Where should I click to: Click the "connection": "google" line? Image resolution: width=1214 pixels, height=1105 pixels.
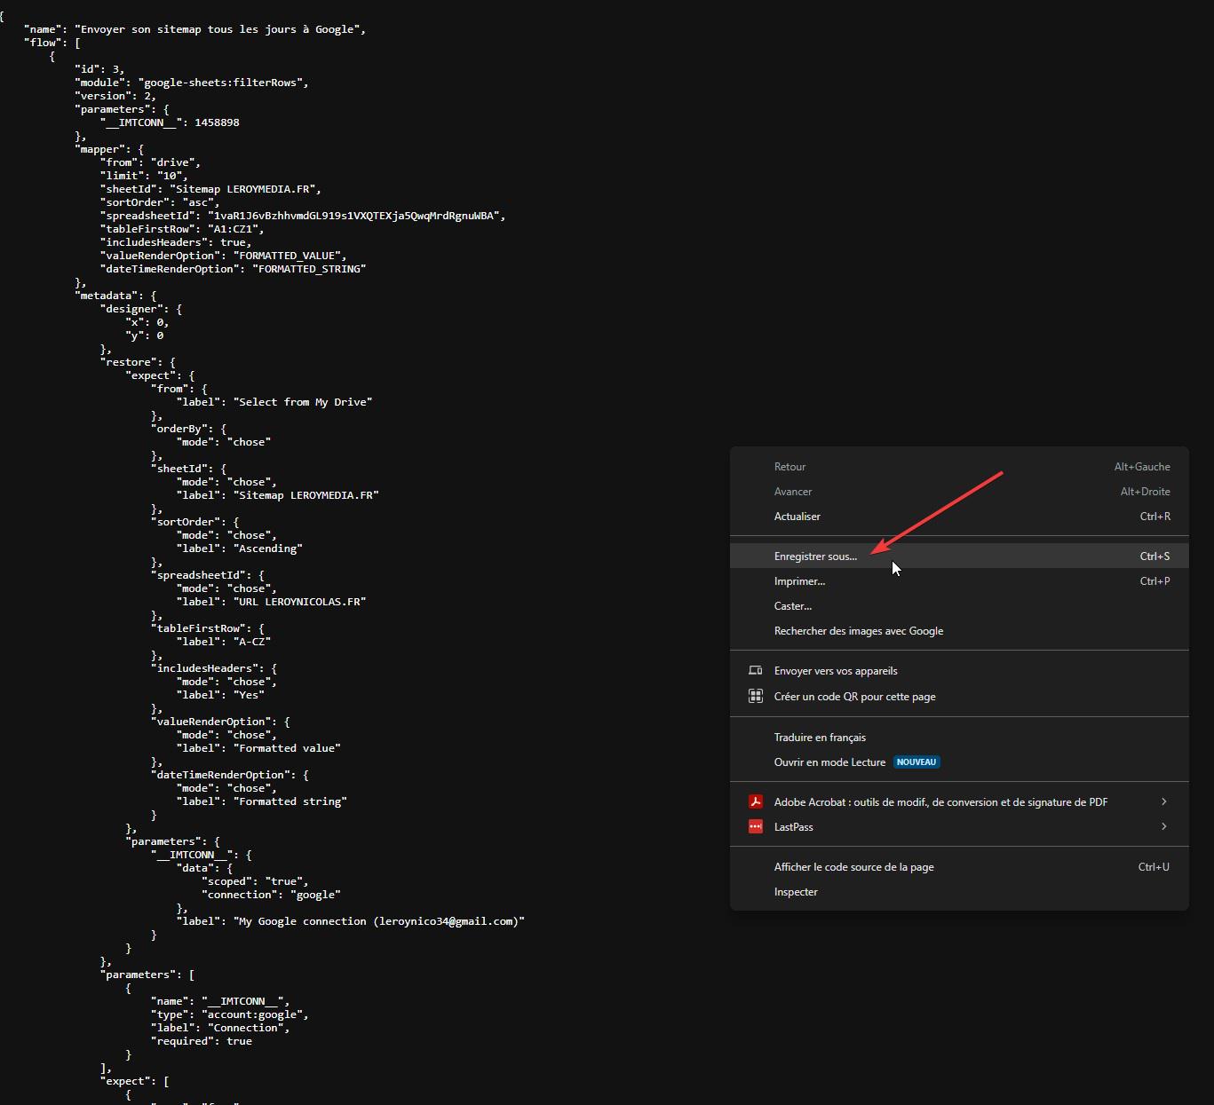[271, 895]
